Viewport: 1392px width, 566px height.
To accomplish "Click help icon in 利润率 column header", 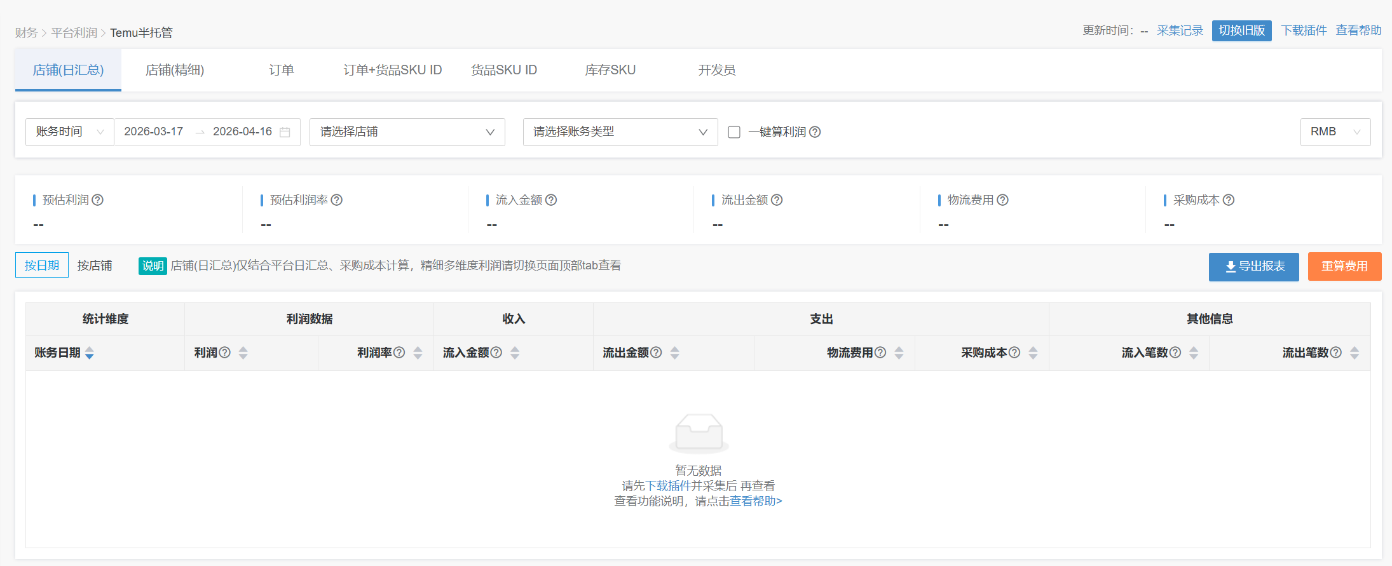I will click(x=399, y=353).
